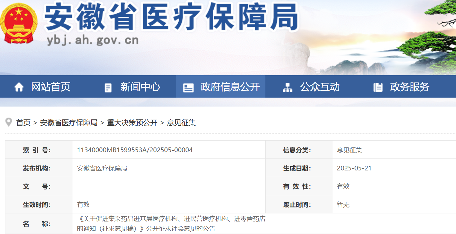456x234 pixels.
Task: Click the 索引号 label cell
Action: click(x=39, y=150)
